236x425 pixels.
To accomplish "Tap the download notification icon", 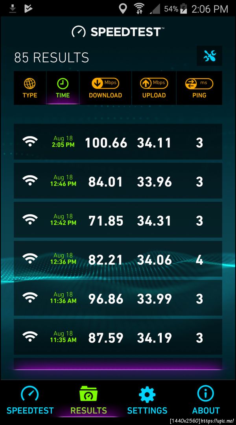I will 13,9.
